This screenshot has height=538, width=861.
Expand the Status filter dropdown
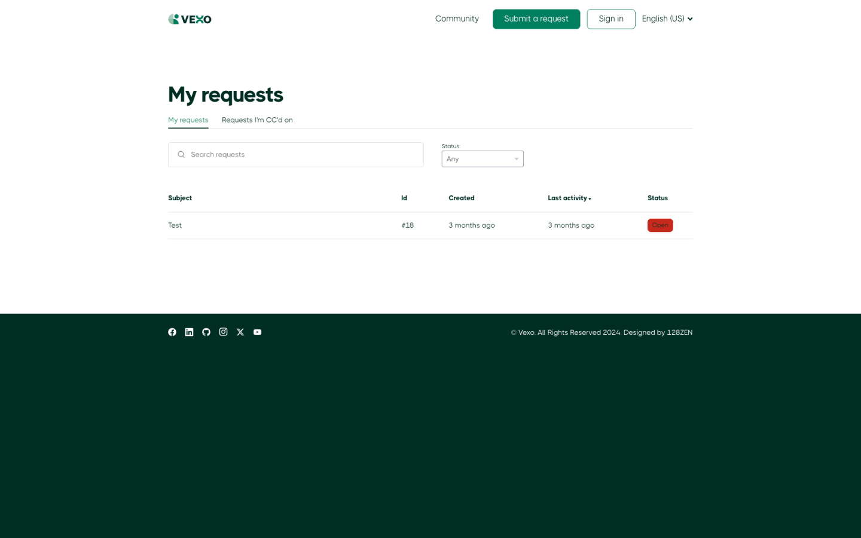coord(482,159)
